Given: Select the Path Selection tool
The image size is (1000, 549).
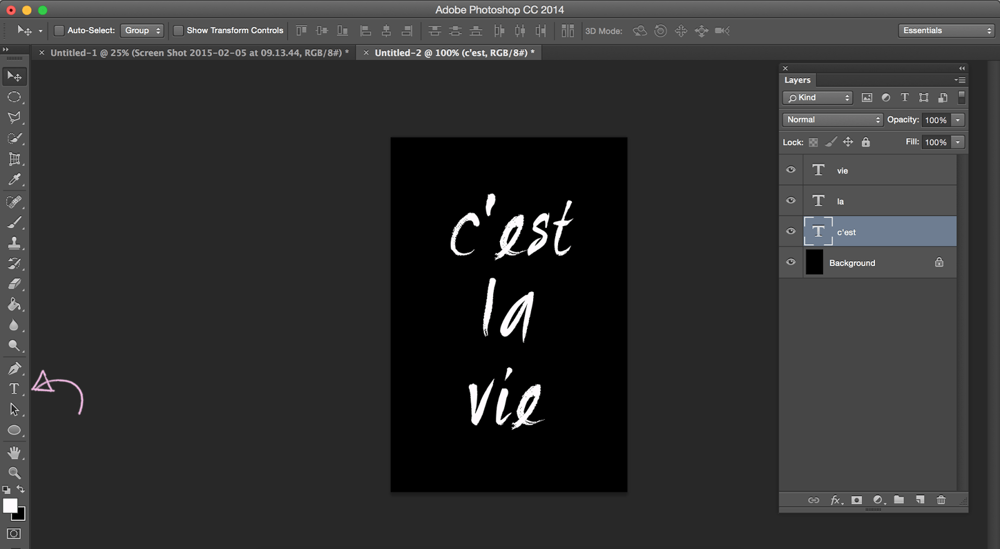Looking at the screenshot, I should [x=14, y=410].
